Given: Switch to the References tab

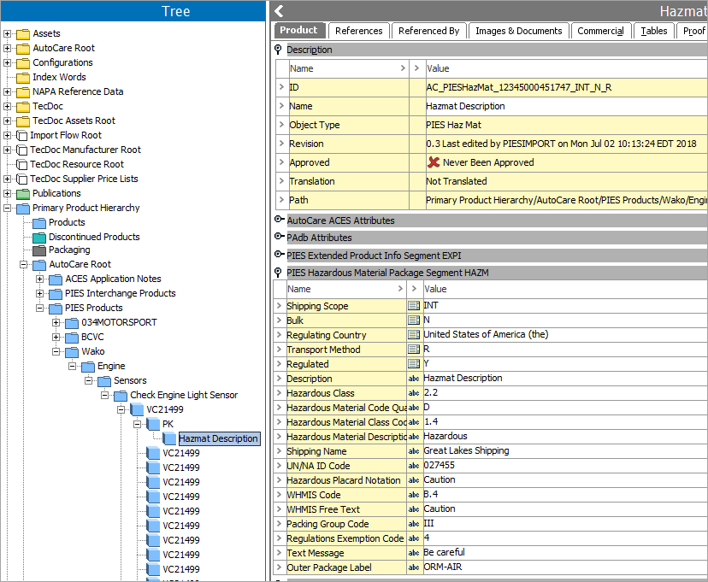Looking at the screenshot, I should (x=358, y=31).
